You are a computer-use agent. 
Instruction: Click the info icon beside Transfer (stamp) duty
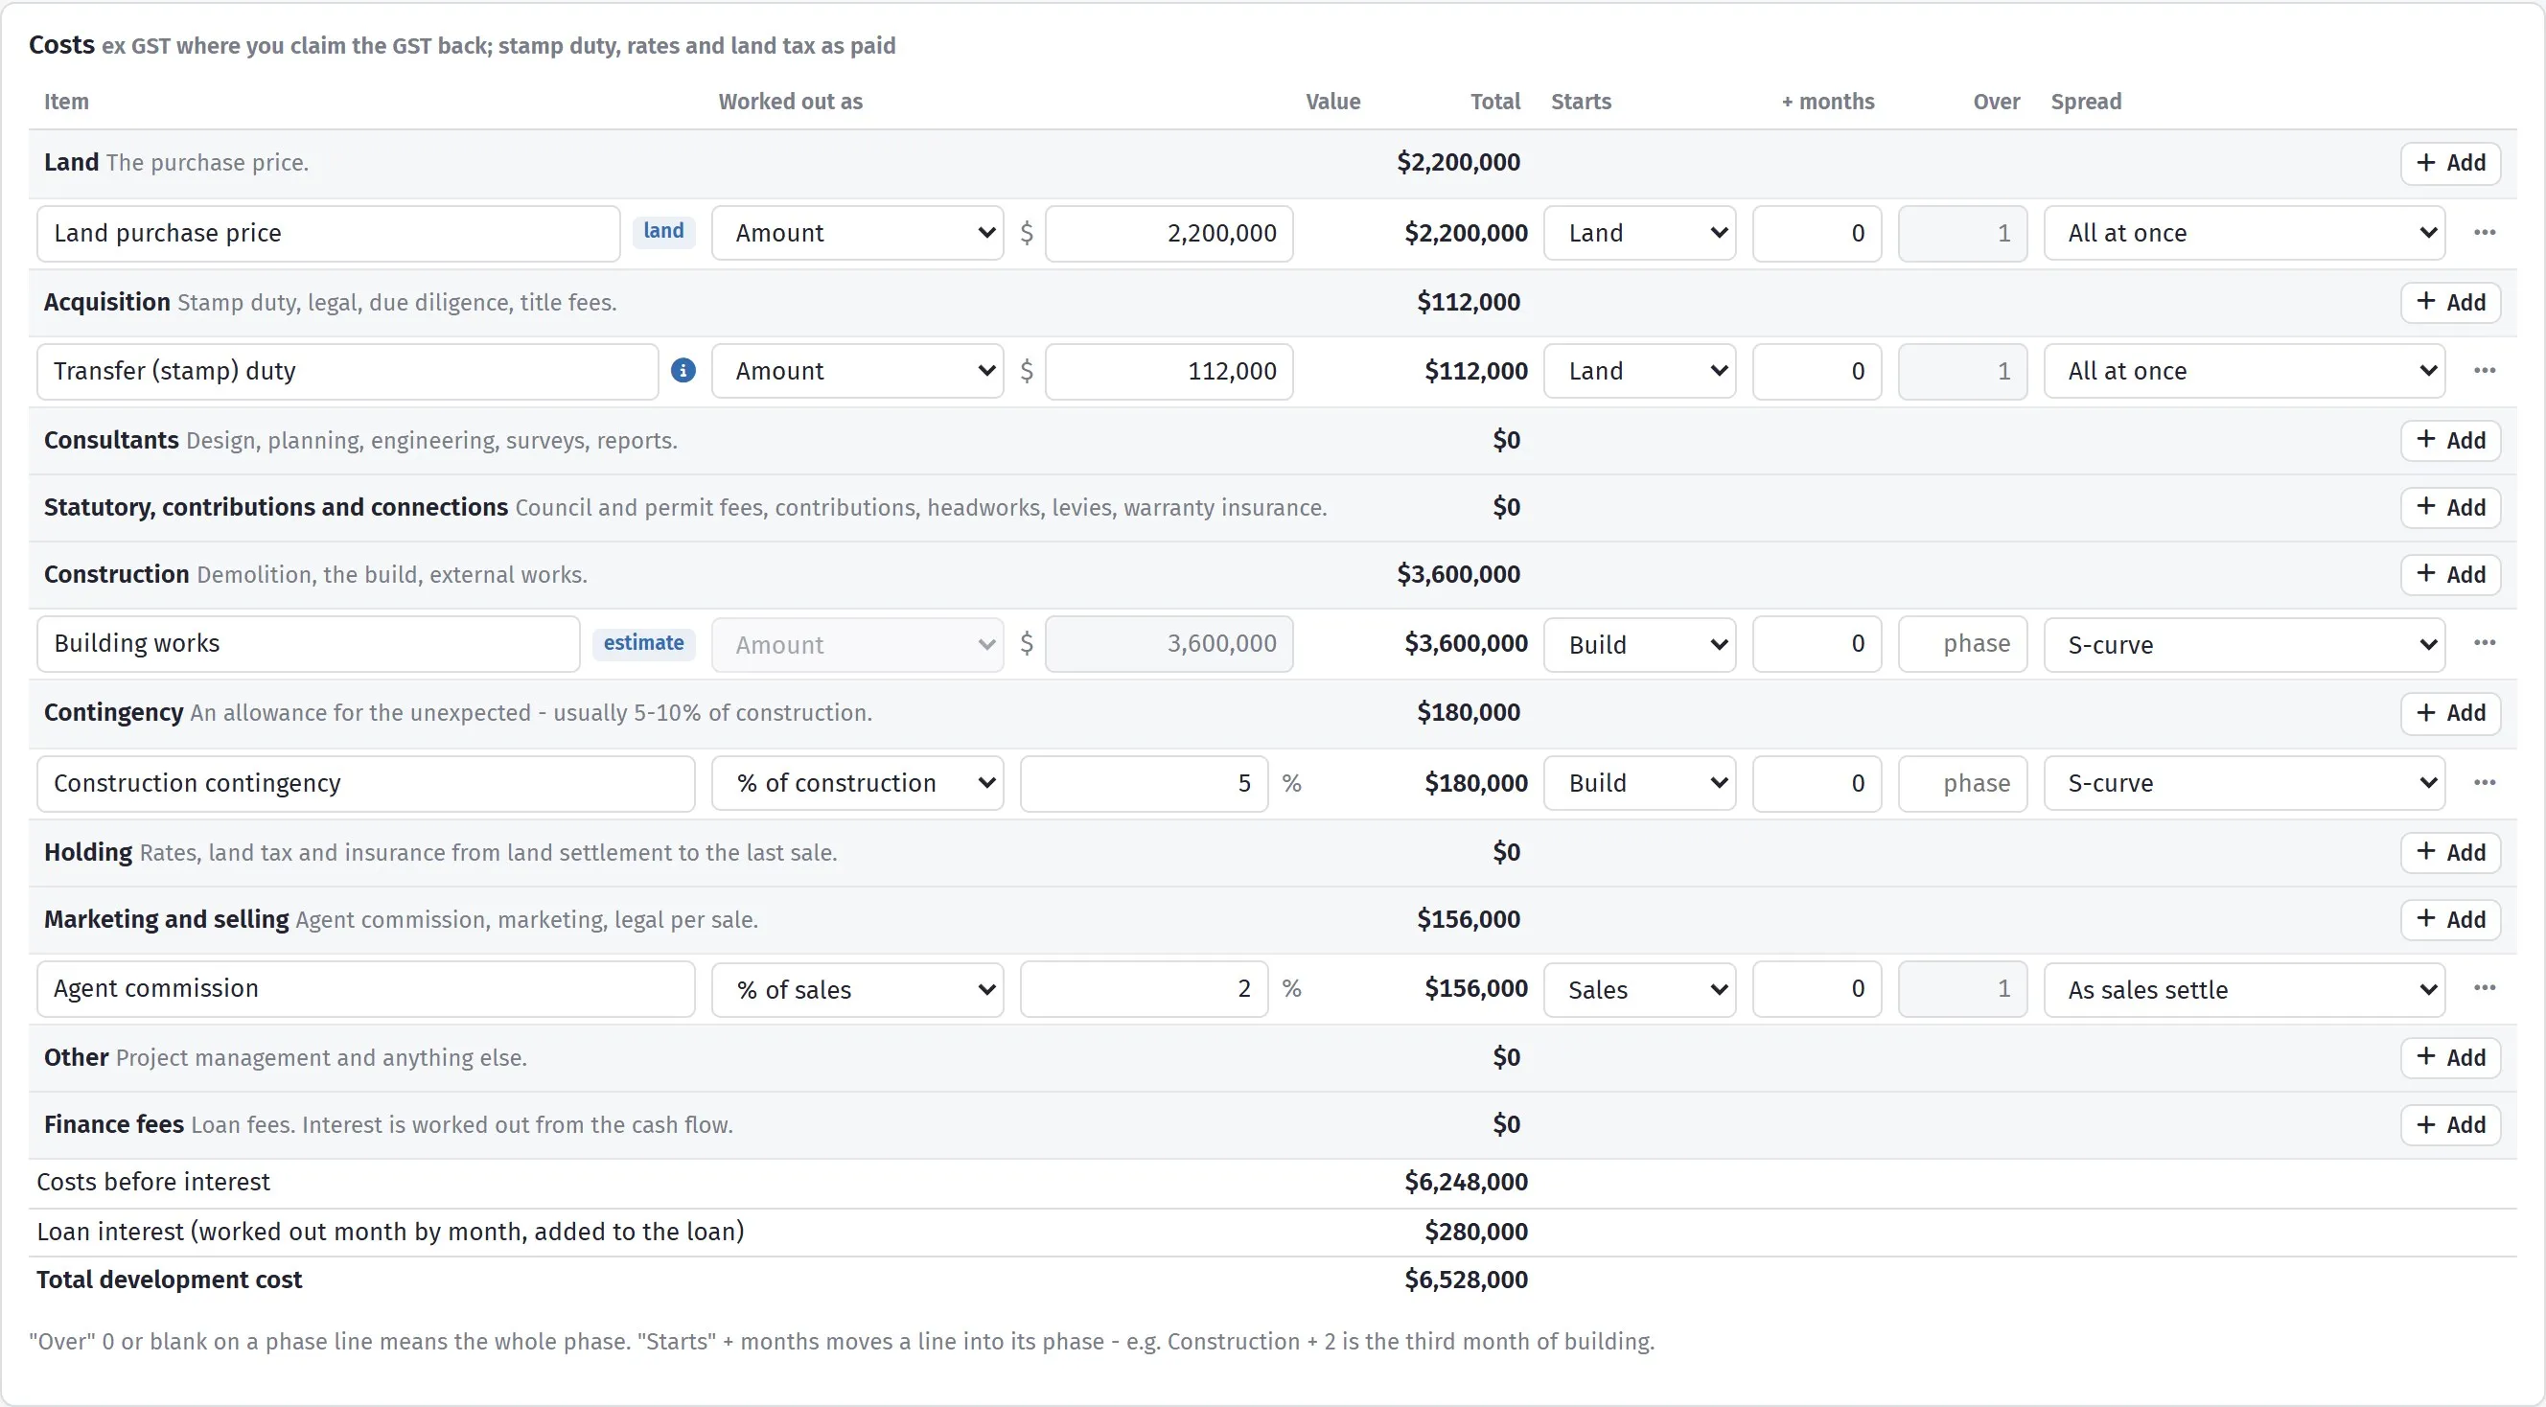683,371
